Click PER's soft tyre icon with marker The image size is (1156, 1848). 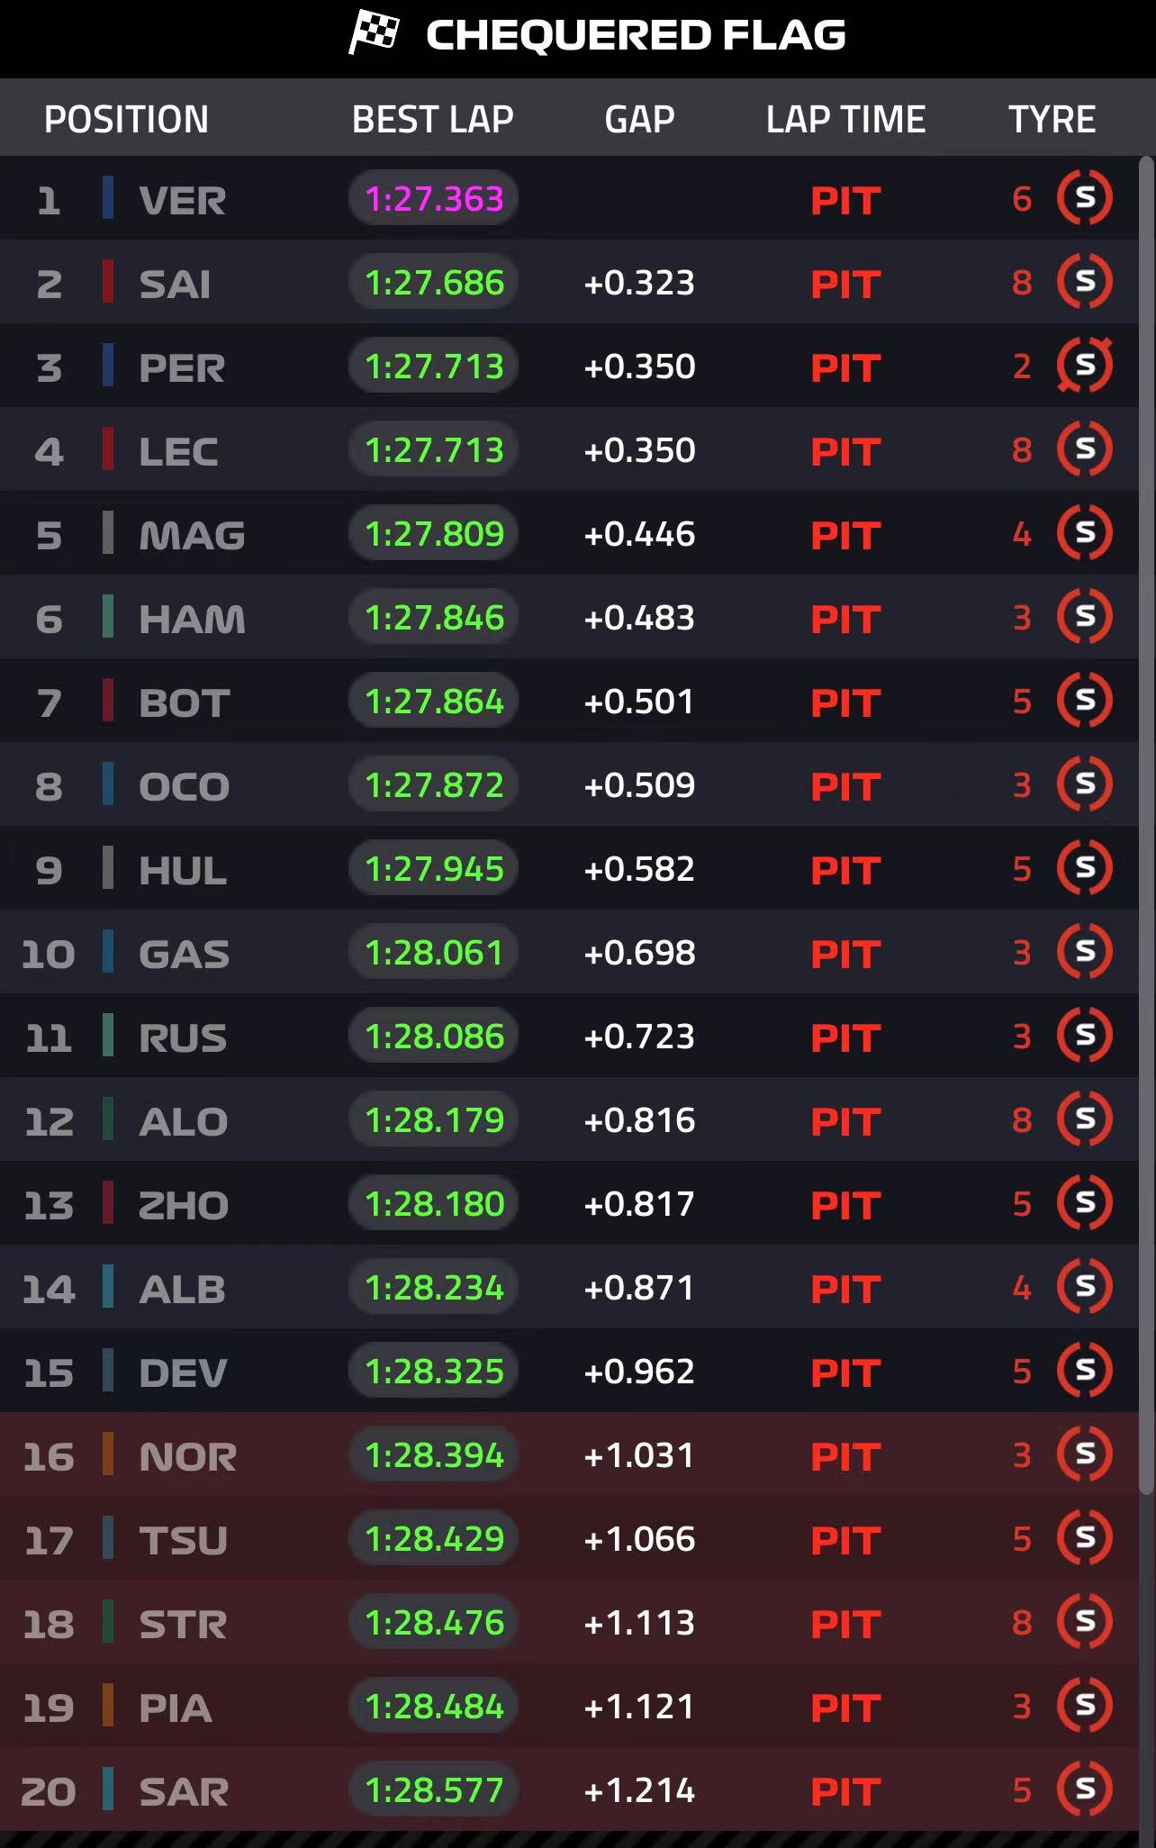1085,366
